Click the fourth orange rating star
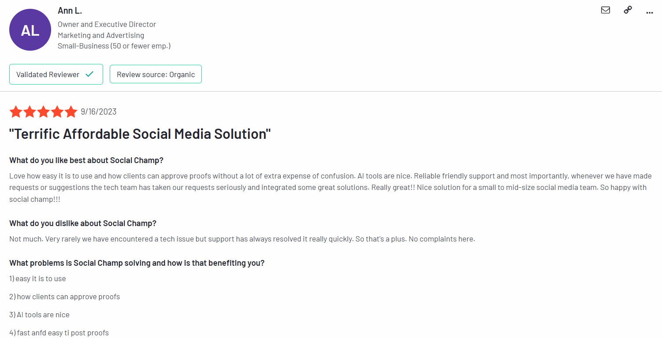The width and height of the screenshot is (662, 338). click(x=57, y=112)
